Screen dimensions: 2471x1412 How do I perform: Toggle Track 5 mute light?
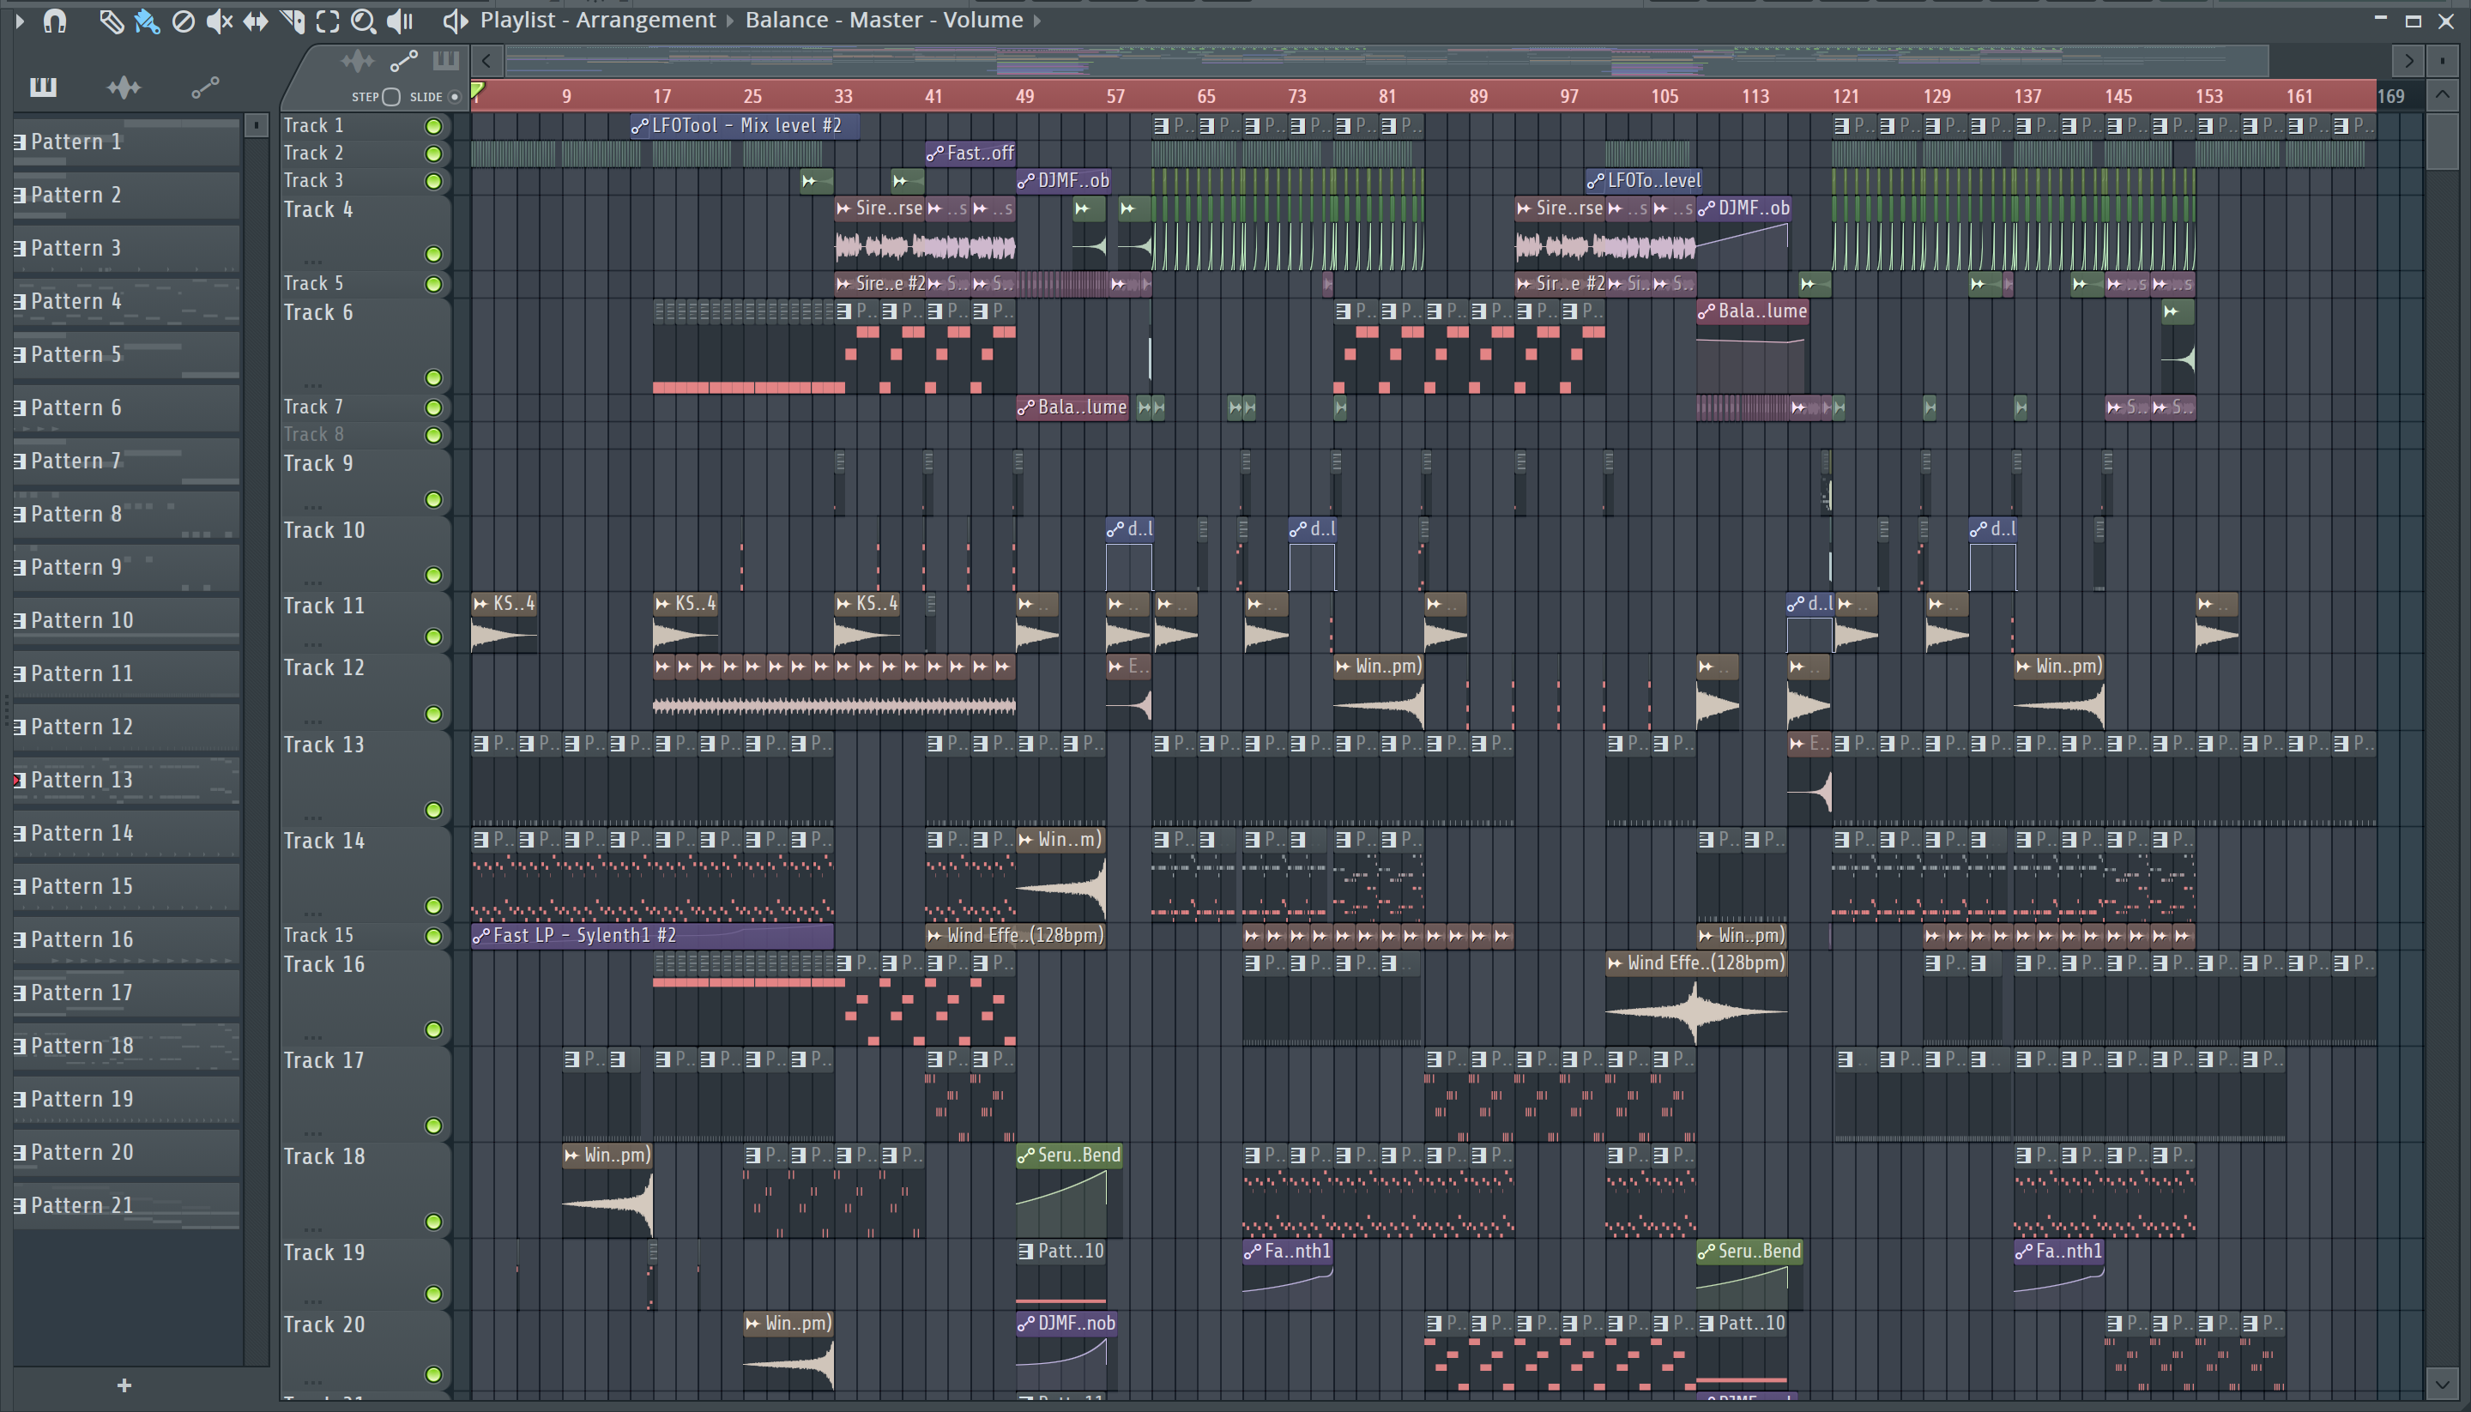pyautogui.click(x=433, y=284)
